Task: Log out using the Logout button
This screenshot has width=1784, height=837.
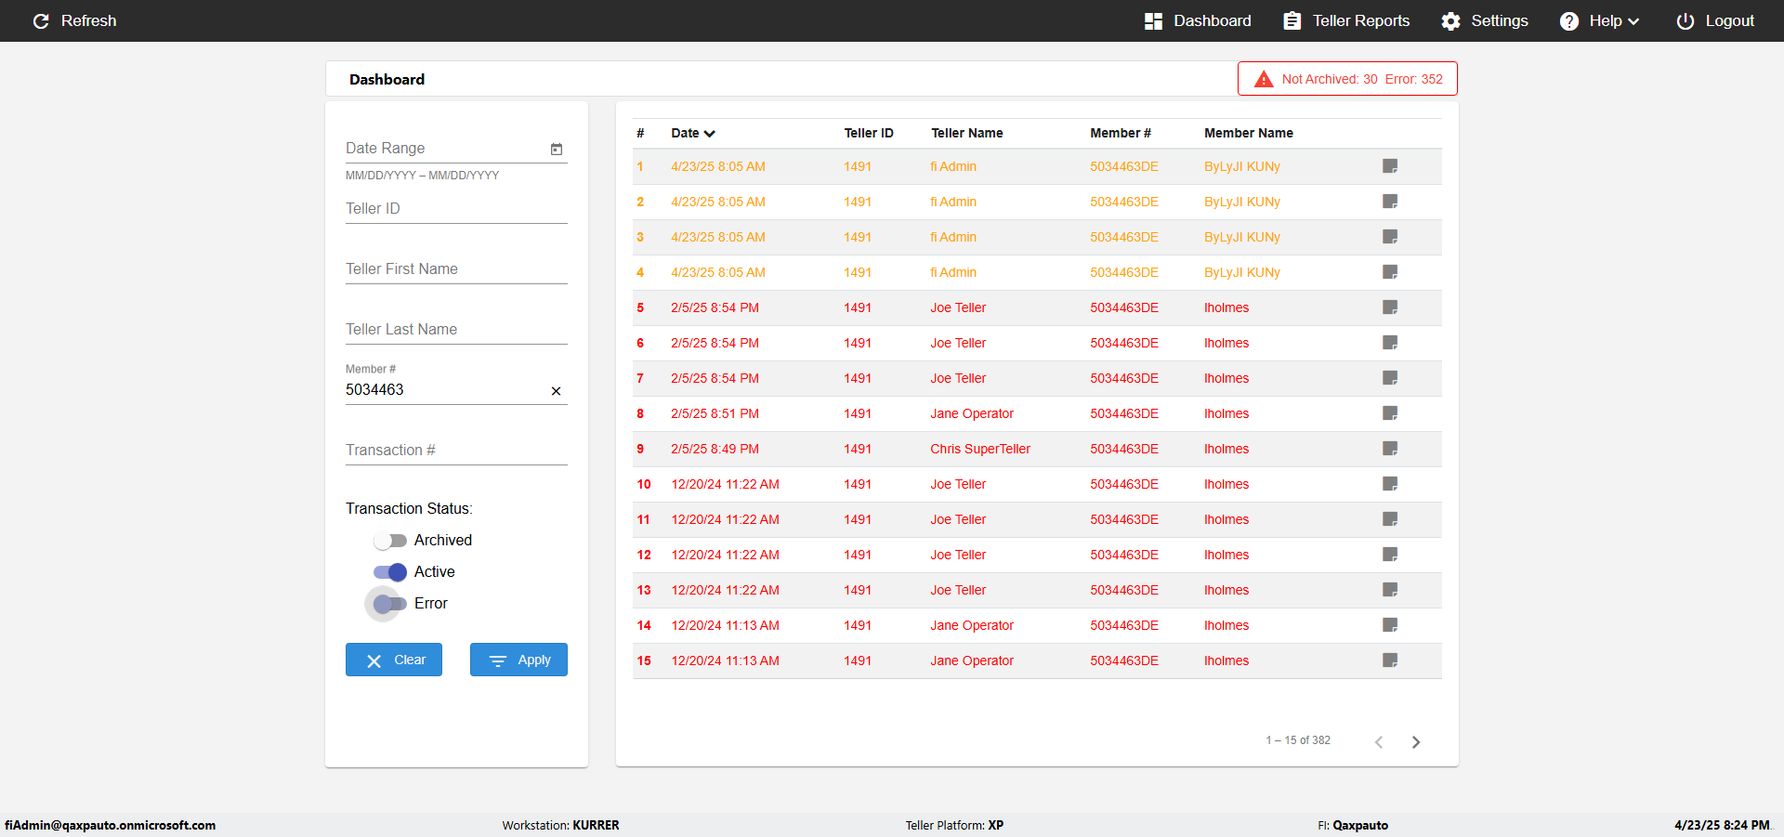Action: click(x=1715, y=20)
